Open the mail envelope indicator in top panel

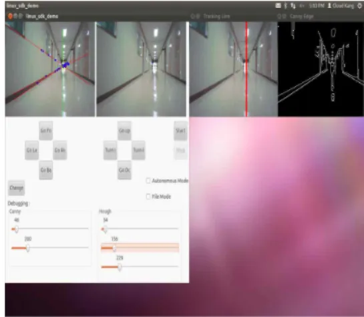click(x=278, y=5)
